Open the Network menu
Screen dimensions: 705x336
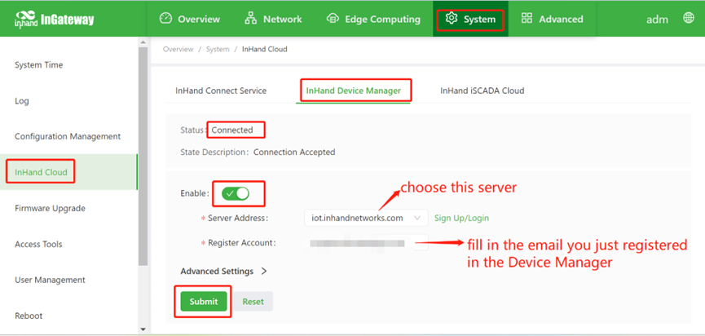click(273, 19)
